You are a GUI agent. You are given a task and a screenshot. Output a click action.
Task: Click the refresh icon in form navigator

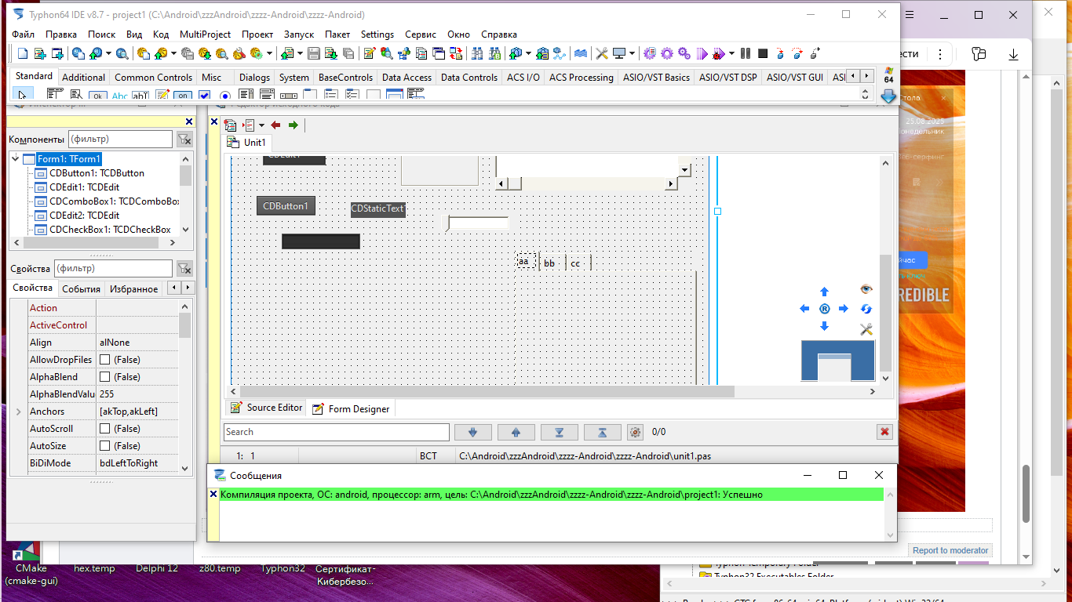click(x=866, y=309)
